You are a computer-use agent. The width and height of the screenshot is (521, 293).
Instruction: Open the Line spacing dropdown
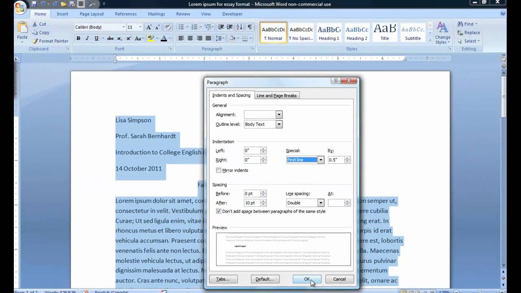click(321, 203)
